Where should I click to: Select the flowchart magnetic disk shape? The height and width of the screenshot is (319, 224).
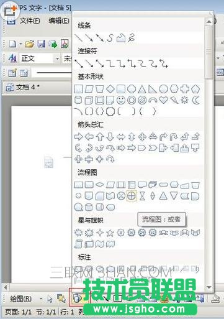pyautogui.click(x=89, y=207)
